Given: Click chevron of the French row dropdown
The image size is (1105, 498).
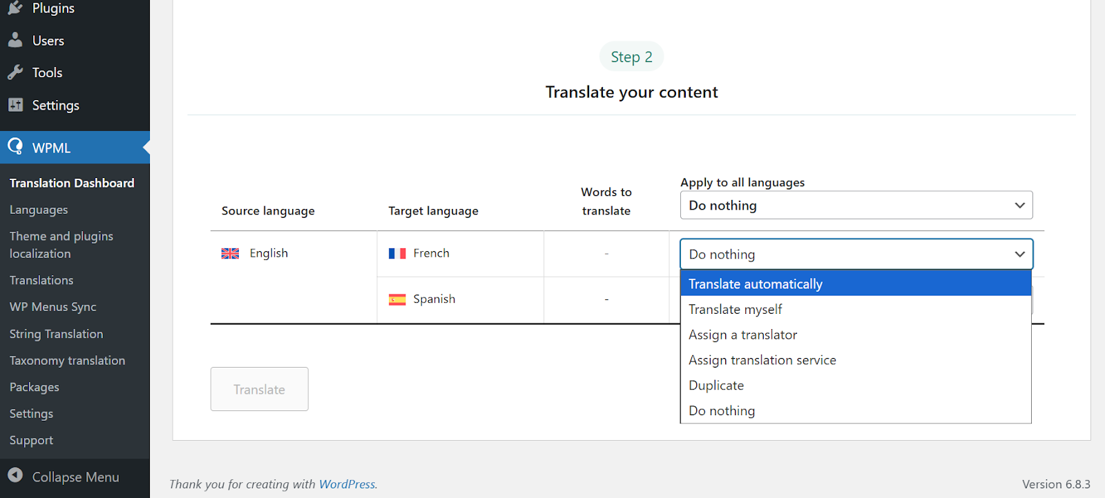Looking at the screenshot, I should [x=1019, y=255].
